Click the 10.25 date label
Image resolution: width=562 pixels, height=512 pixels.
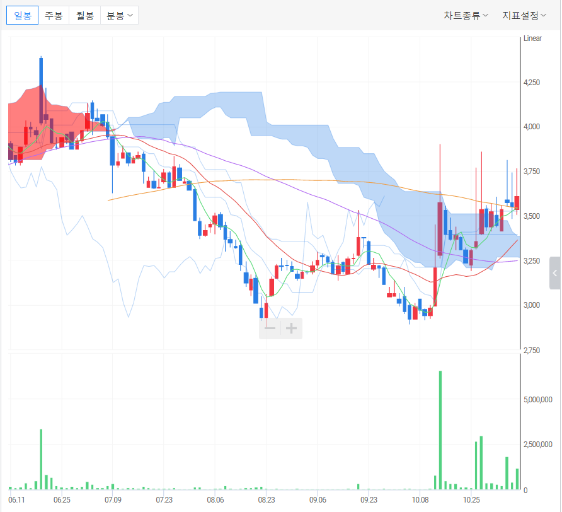tap(471, 500)
